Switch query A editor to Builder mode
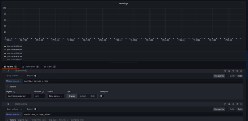The width and height of the screenshot is (248, 121). coord(233,76)
